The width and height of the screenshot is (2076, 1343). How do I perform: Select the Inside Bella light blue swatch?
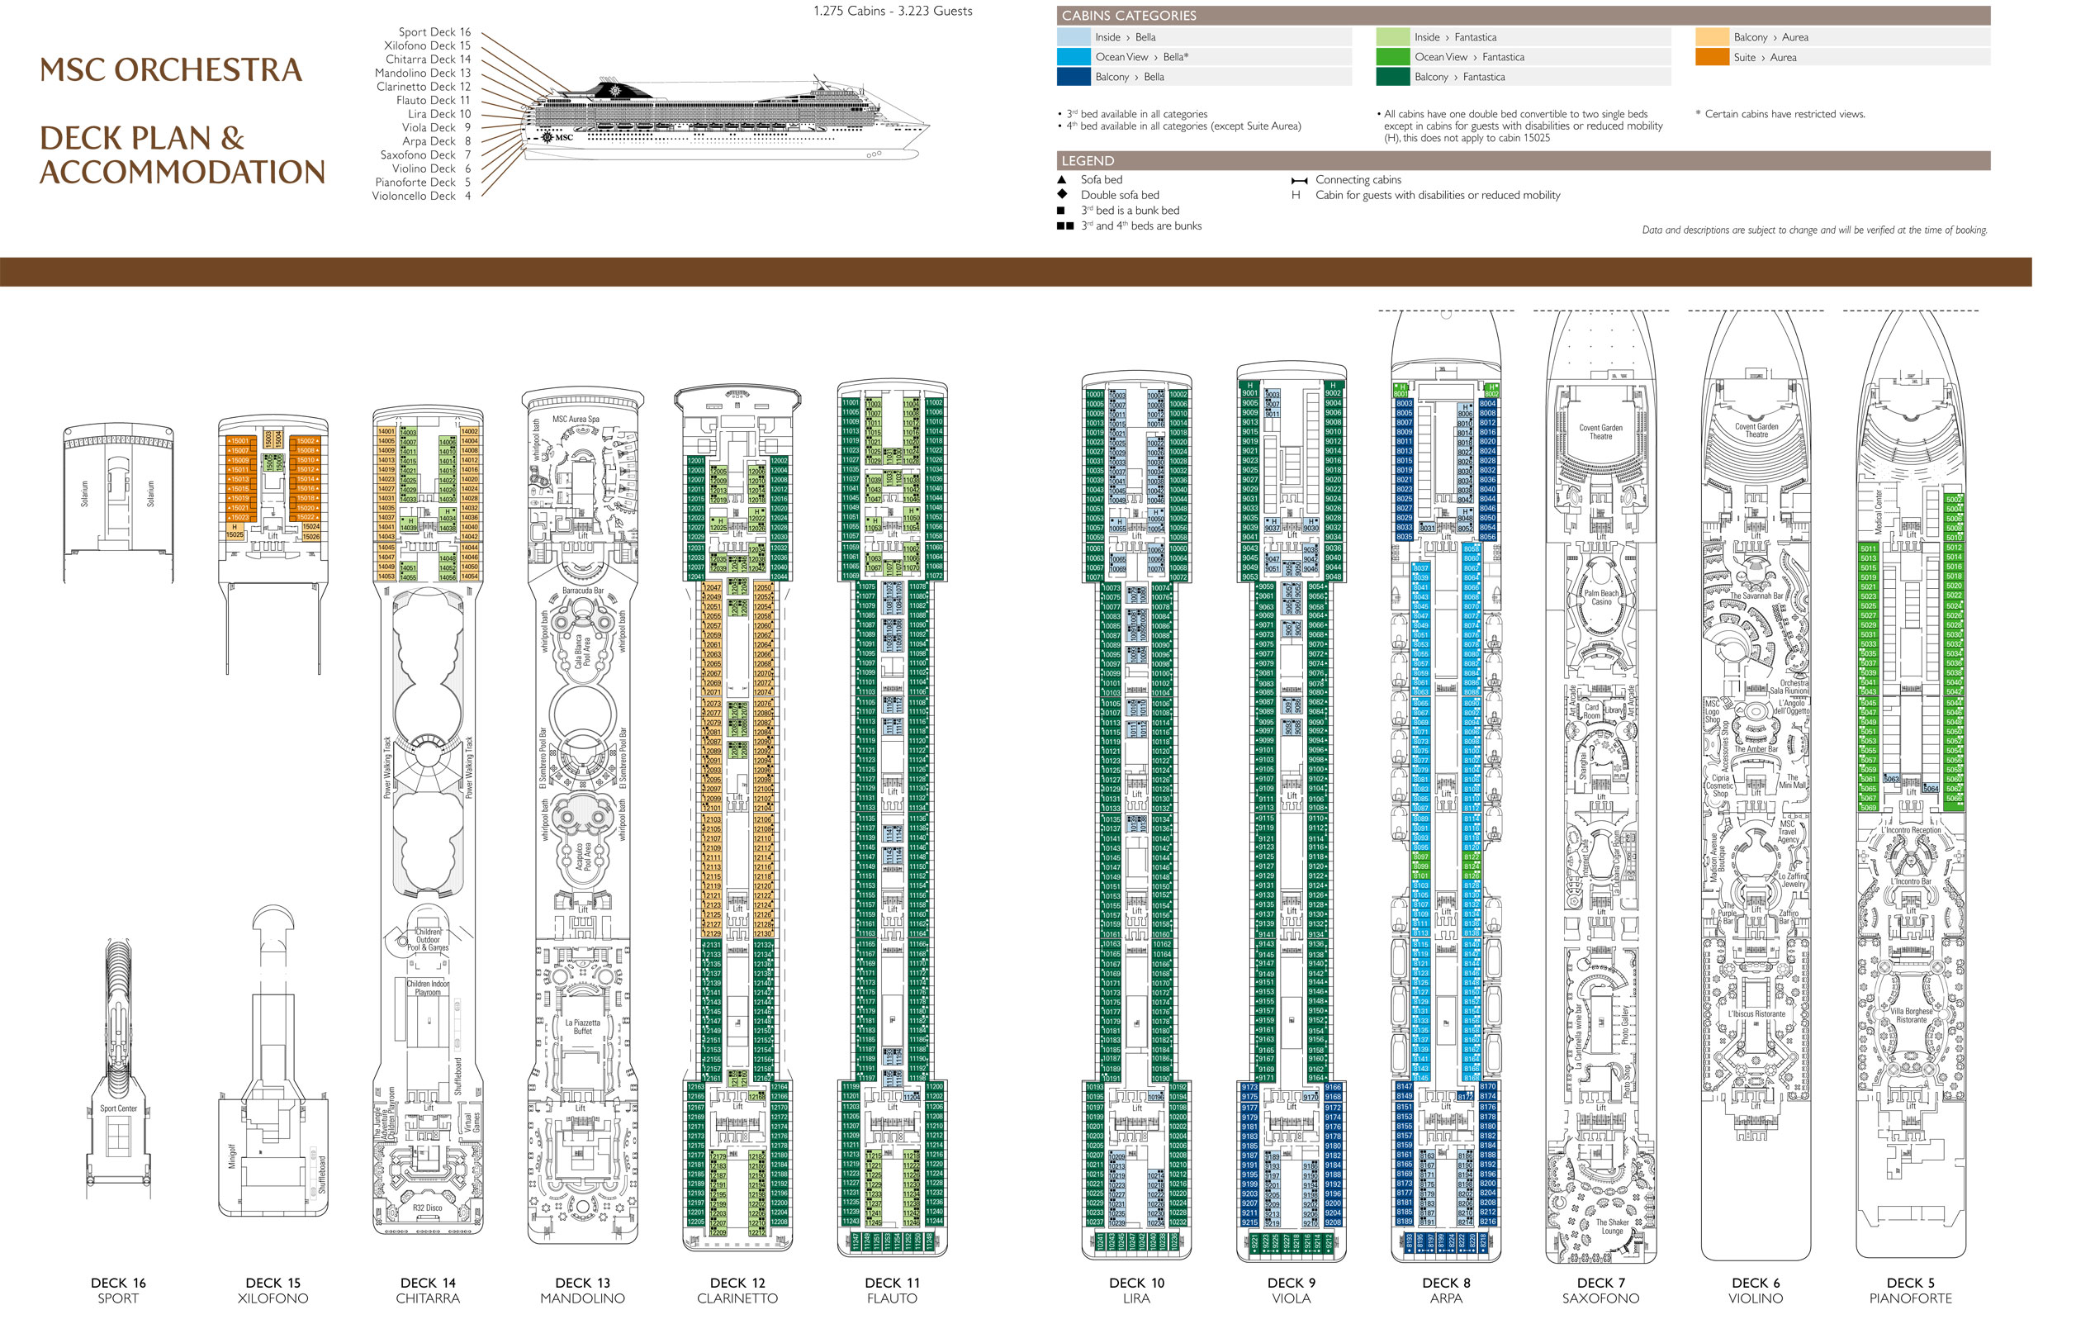click(1073, 36)
